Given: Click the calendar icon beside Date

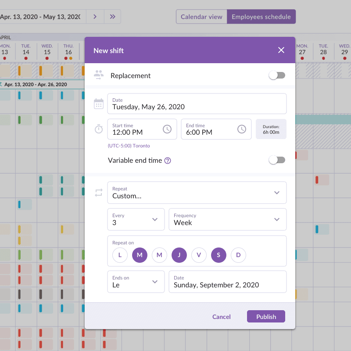Looking at the screenshot, I should tap(98, 104).
